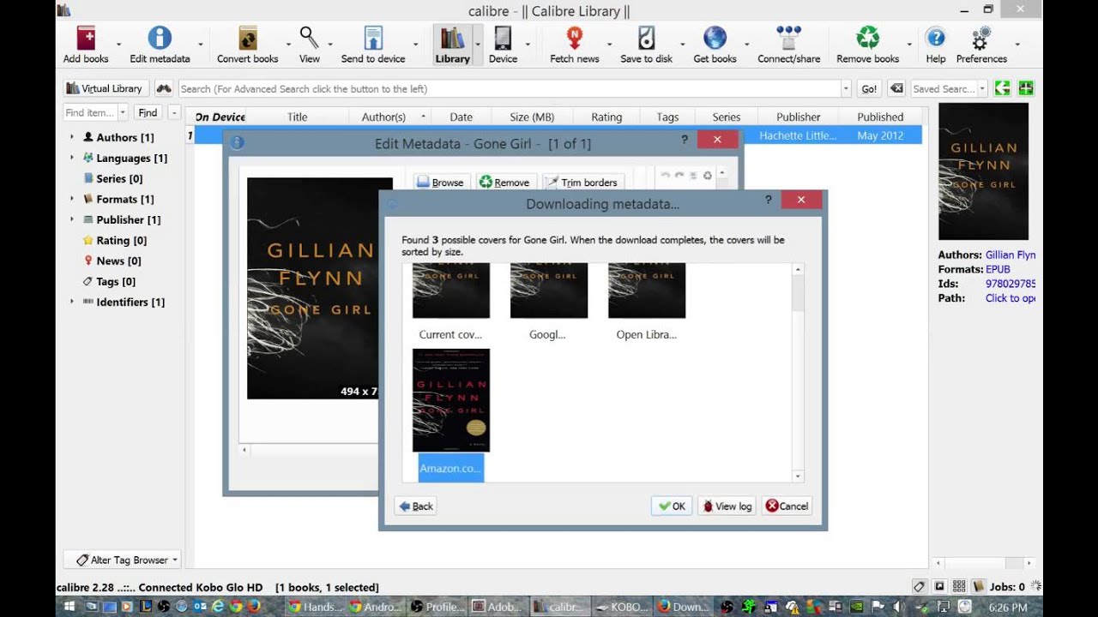Open the Help toolbar icon
The height and width of the screenshot is (617, 1098).
pyautogui.click(x=936, y=38)
